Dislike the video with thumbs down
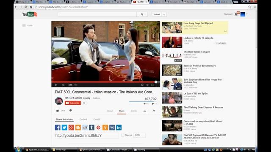This screenshot has width=271, height=152. 71,111
